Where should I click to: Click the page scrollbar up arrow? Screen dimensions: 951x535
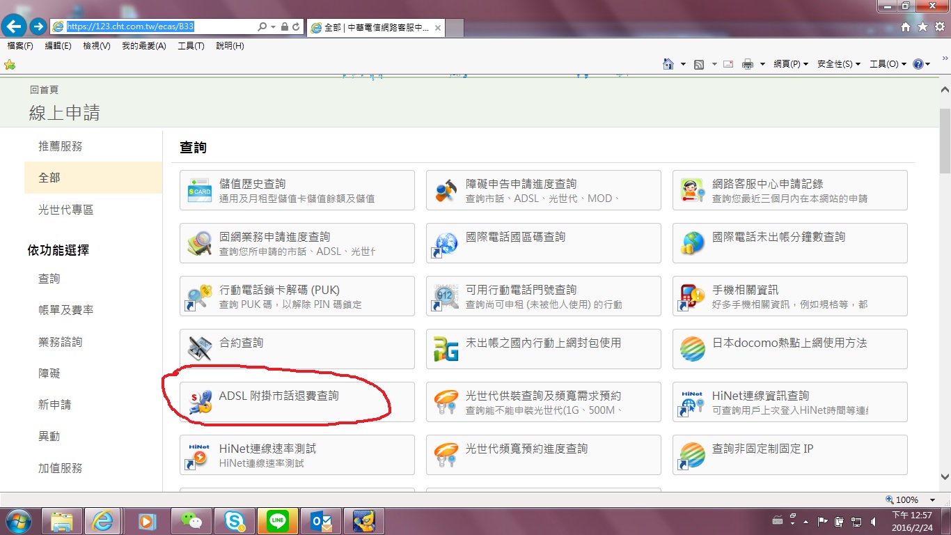coord(945,90)
